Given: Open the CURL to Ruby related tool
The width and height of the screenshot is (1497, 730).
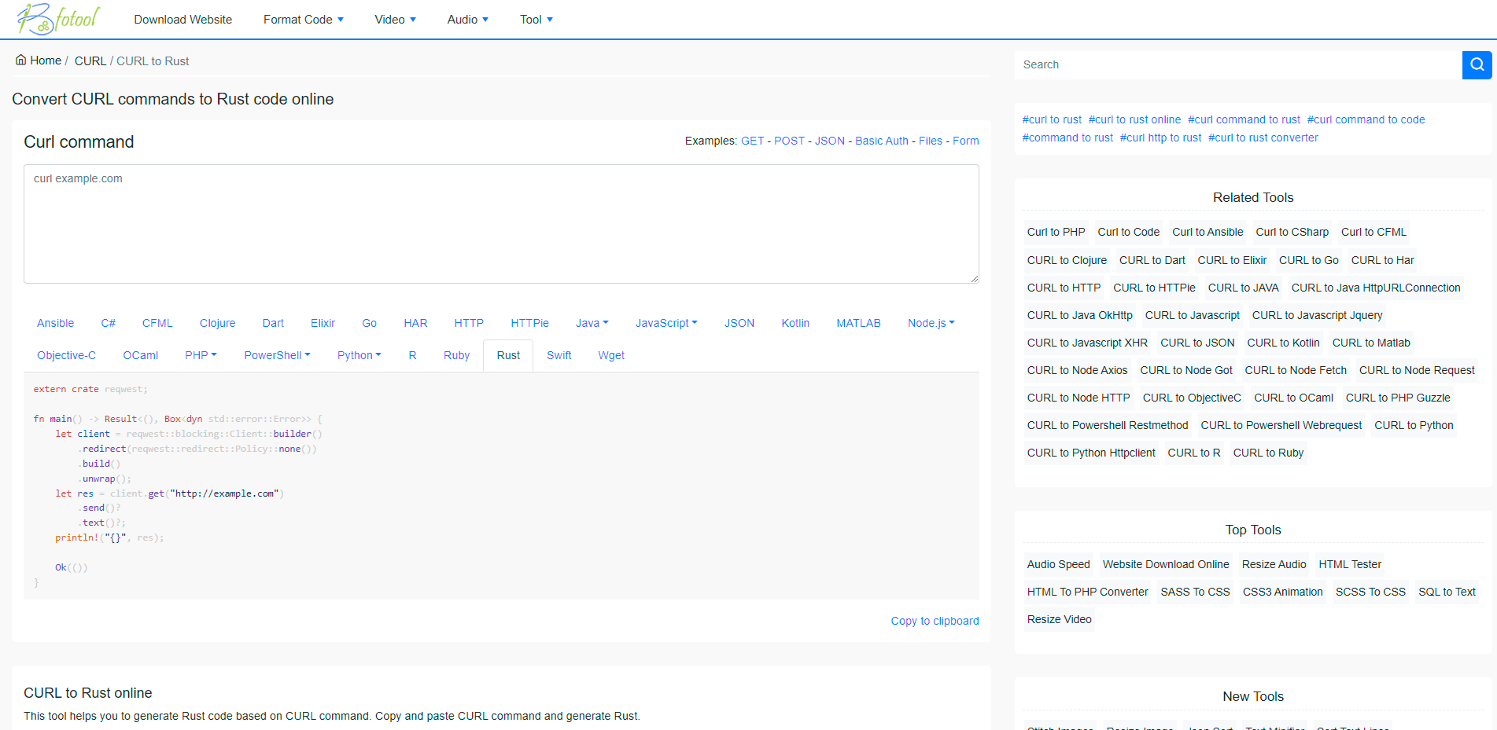Looking at the screenshot, I should coord(1267,453).
